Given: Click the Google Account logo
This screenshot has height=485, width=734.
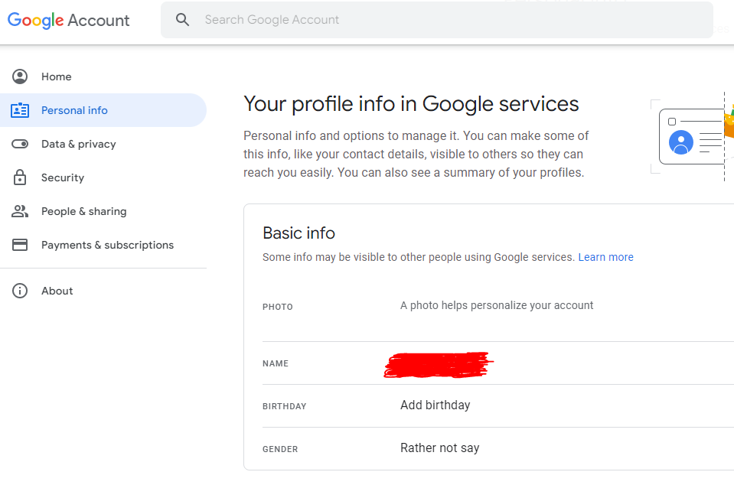Looking at the screenshot, I should click(x=68, y=20).
